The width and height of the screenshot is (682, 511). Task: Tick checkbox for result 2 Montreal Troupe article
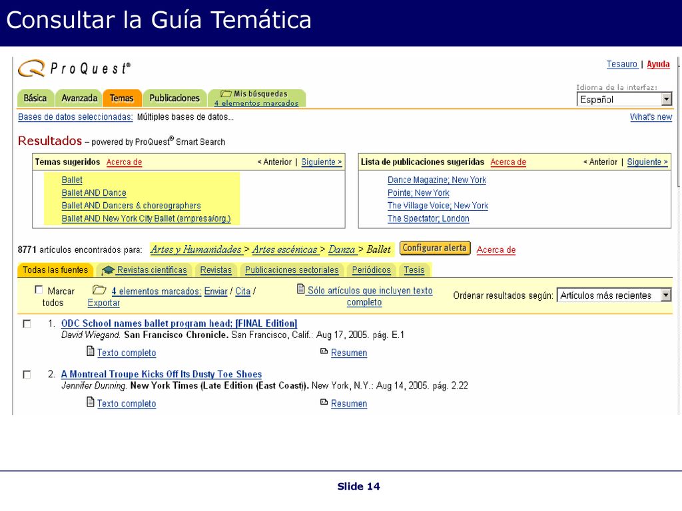(x=27, y=375)
